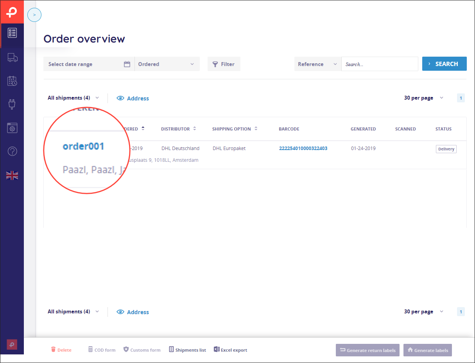475x363 pixels.
Task: Select page 1 in bottom pagination
Action: [461, 311]
